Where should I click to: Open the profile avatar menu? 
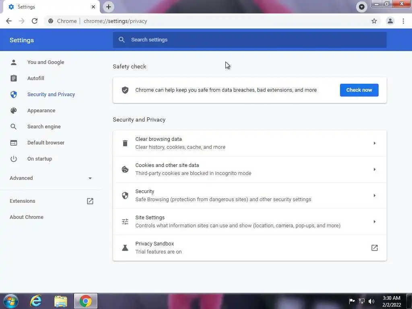click(x=390, y=21)
